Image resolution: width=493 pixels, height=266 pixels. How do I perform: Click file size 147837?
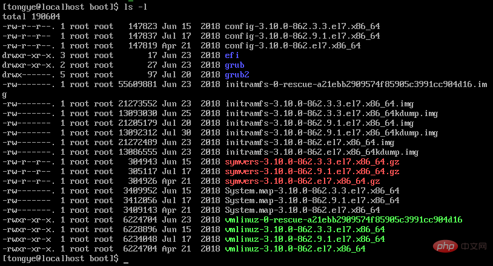coord(143,36)
